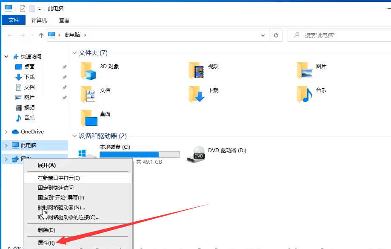The width and height of the screenshot is (391, 249).
Task: Click the refresh icon in the address bar
Action: click(x=276, y=35)
